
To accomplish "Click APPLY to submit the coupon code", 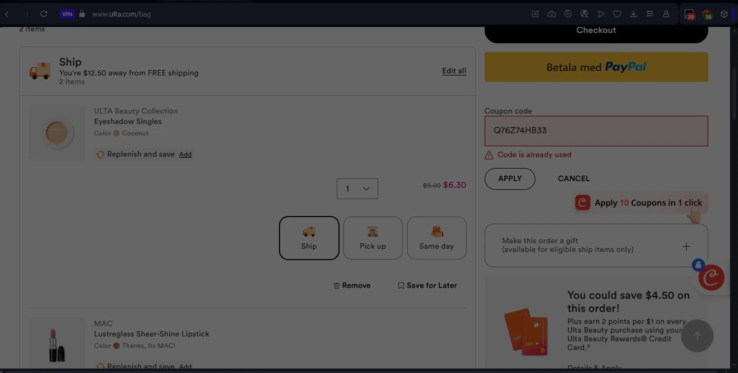I will 510,179.
